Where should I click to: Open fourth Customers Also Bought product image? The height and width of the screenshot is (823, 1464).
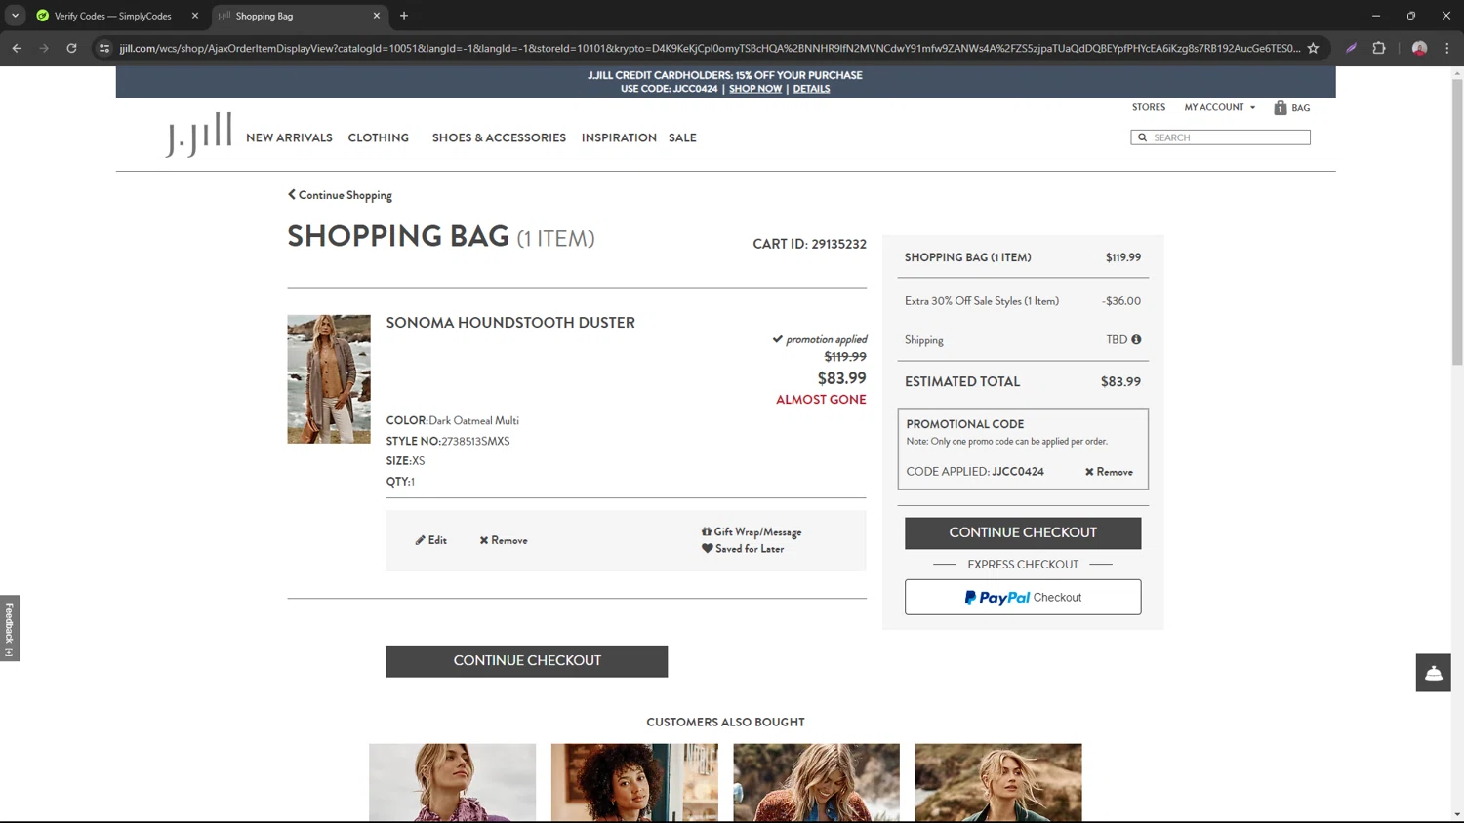tap(998, 783)
